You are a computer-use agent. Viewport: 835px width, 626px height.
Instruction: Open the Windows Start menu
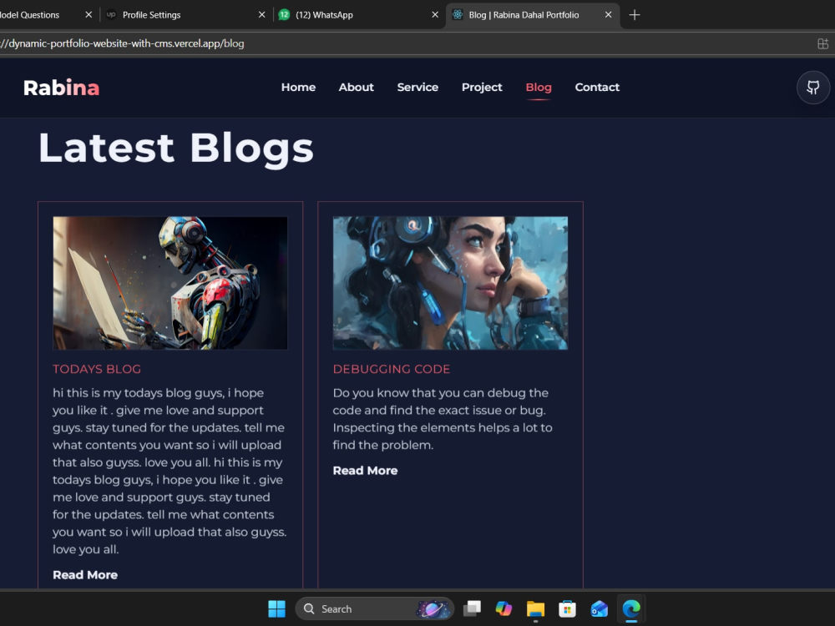pos(276,608)
